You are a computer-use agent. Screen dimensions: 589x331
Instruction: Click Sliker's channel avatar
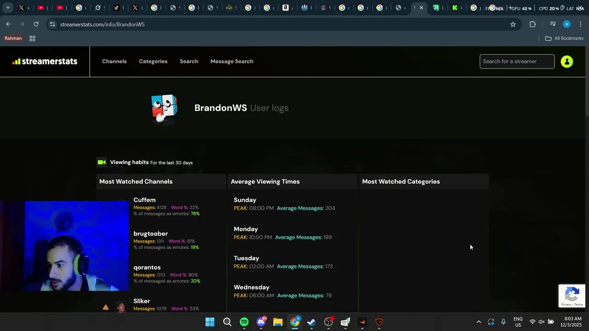pos(121,307)
